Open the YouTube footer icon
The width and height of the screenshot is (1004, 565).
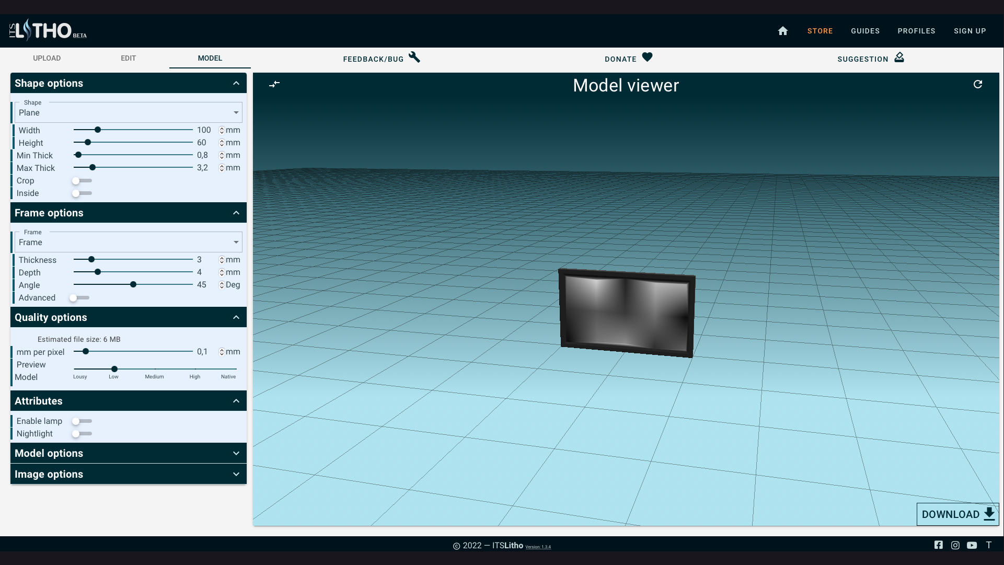point(972,545)
